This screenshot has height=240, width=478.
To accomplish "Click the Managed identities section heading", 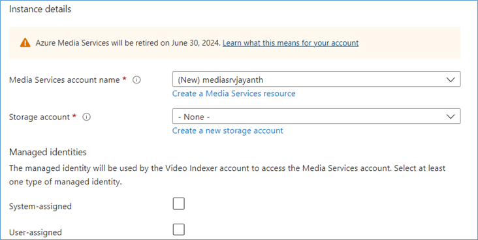I will pos(48,152).
